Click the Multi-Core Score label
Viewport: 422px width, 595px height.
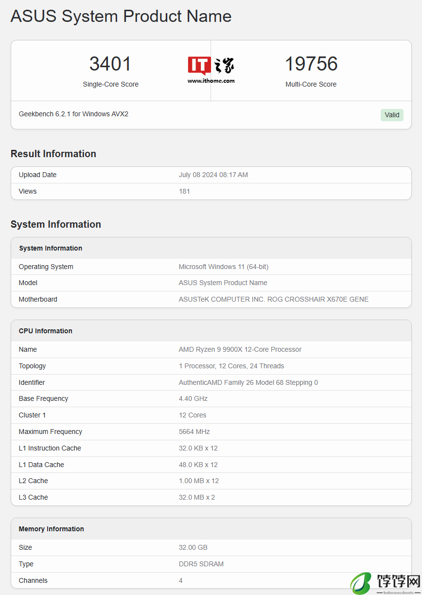(x=311, y=84)
